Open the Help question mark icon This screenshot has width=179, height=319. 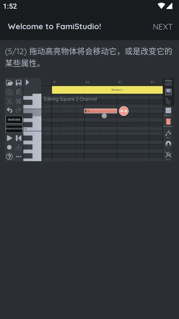[9, 157]
